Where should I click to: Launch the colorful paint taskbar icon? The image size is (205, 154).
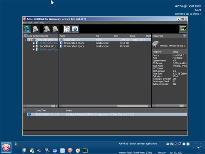click(40, 150)
